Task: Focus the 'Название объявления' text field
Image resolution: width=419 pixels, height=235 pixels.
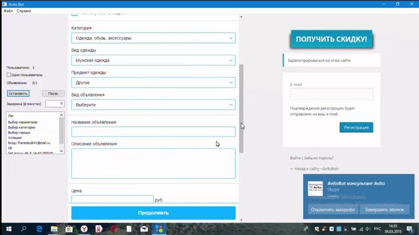Action: pos(153,132)
